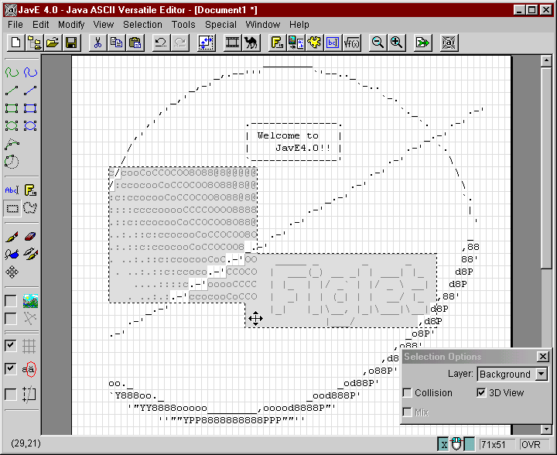Select the red eraser tool
Screen dimensions: 557x455
(x=30, y=237)
